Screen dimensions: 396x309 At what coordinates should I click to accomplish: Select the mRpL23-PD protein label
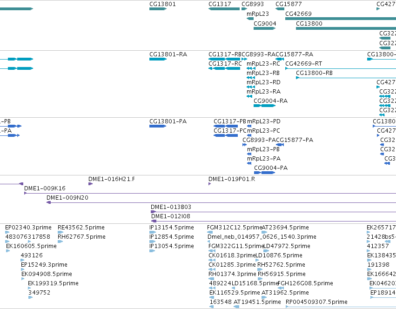pyautogui.click(x=264, y=121)
